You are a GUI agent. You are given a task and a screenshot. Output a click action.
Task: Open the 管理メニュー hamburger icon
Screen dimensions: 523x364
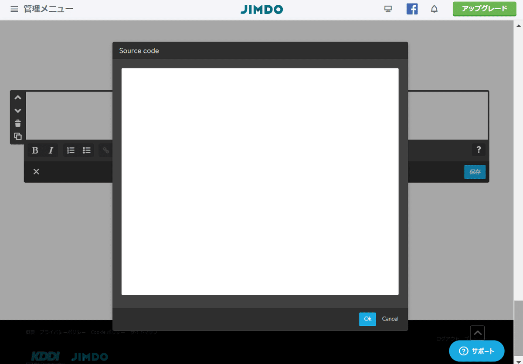coord(14,8)
